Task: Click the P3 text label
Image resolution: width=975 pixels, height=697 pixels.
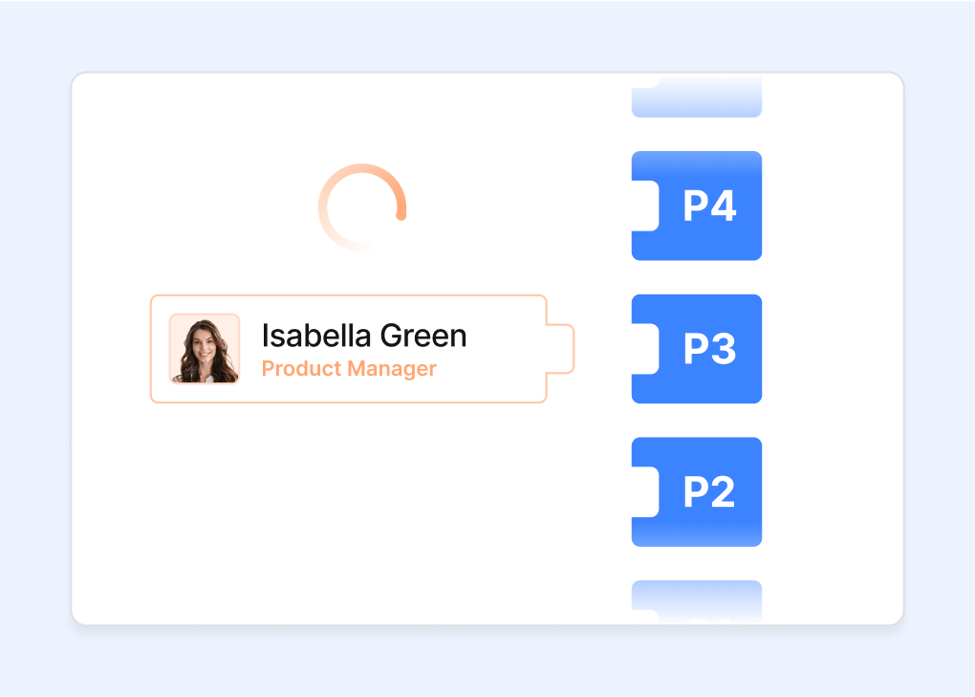Action: point(709,349)
